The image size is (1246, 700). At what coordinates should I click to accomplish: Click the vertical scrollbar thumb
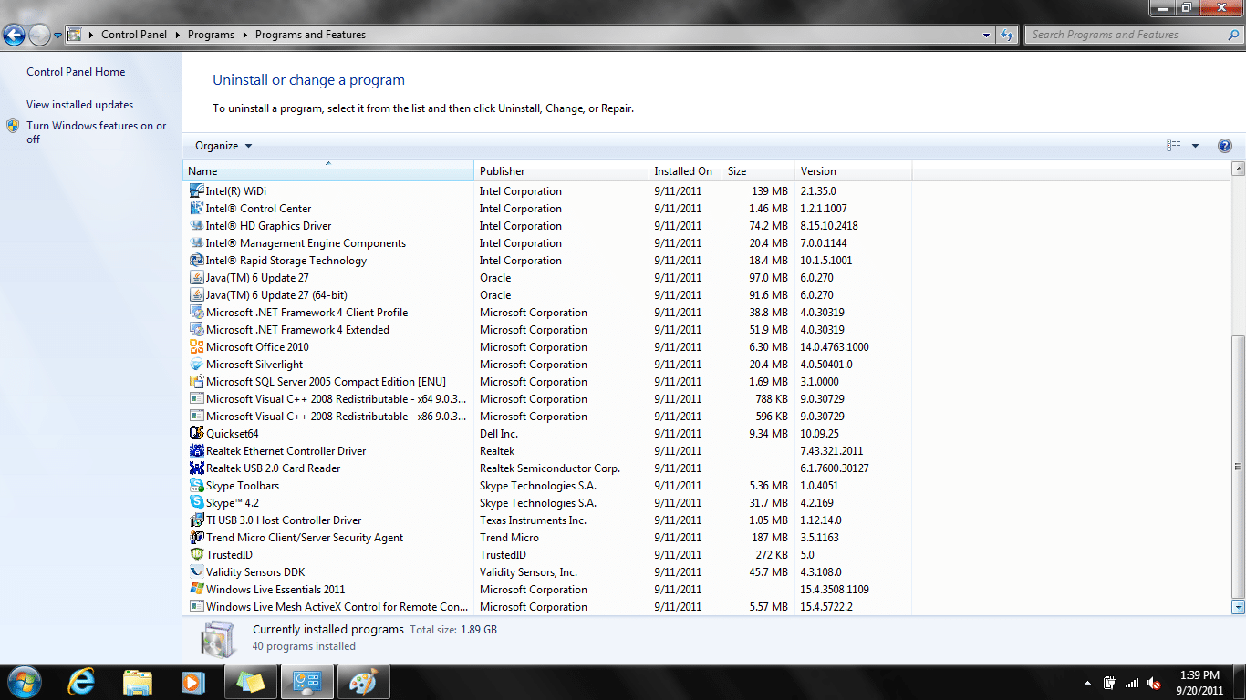click(x=1238, y=465)
